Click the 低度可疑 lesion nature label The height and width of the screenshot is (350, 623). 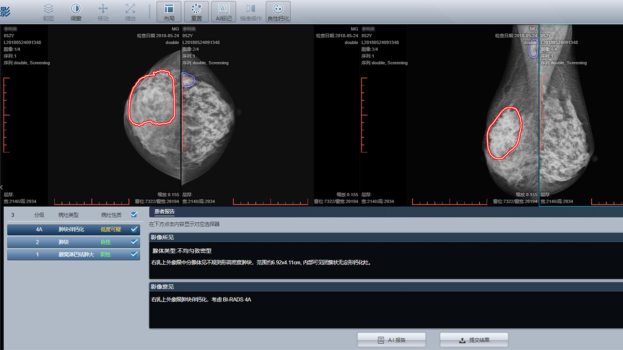click(x=110, y=229)
